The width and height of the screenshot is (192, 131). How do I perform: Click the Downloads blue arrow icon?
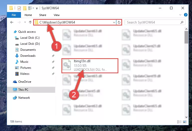[17, 56]
